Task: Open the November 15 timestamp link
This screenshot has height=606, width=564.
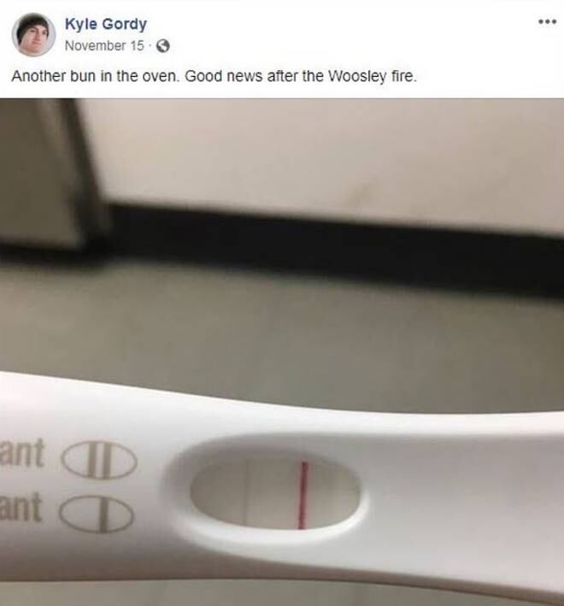Action: (104, 45)
